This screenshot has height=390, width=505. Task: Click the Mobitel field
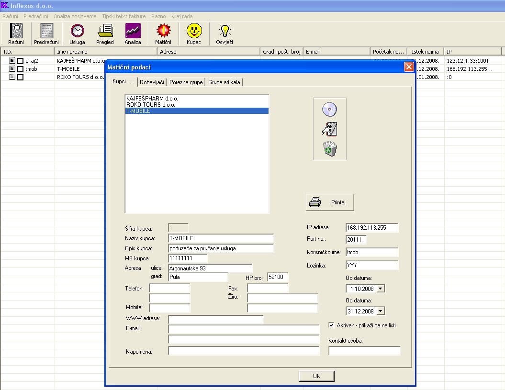(169, 308)
